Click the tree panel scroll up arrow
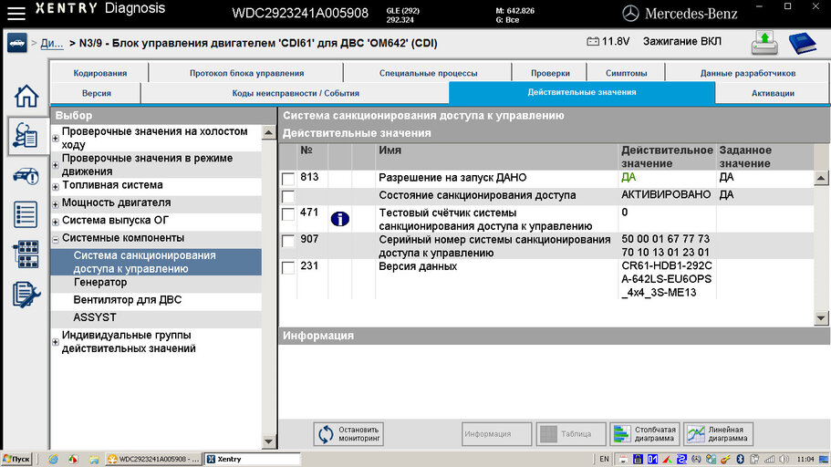The image size is (831, 467). (269, 132)
